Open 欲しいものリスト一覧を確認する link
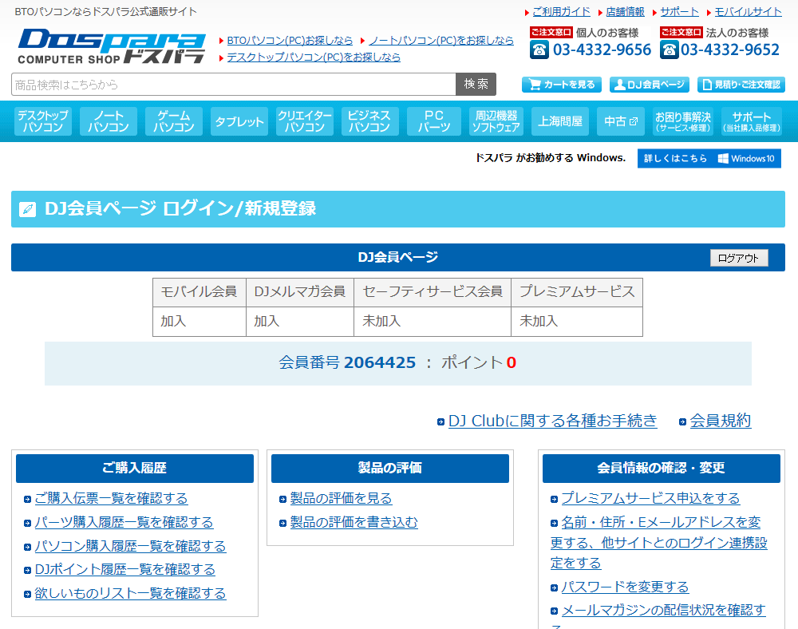Image resolution: width=798 pixels, height=629 pixels. pyautogui.click(x=130, y=593)
